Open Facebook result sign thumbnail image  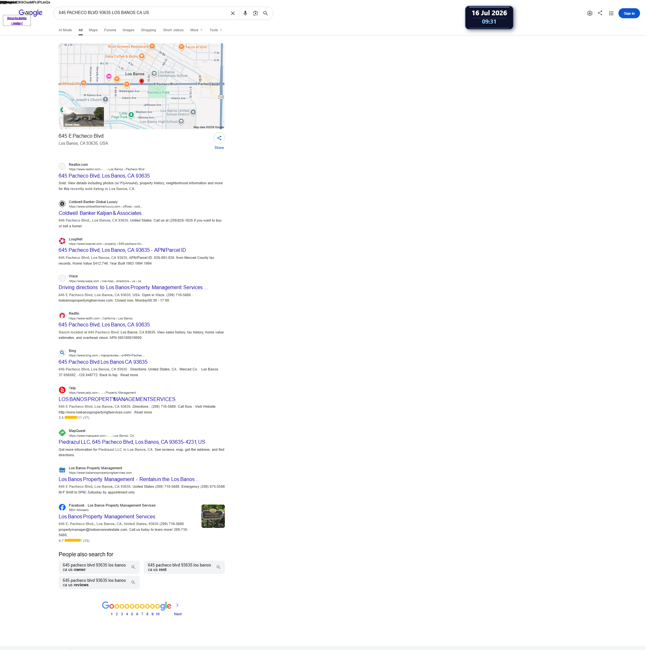[214, 519]
